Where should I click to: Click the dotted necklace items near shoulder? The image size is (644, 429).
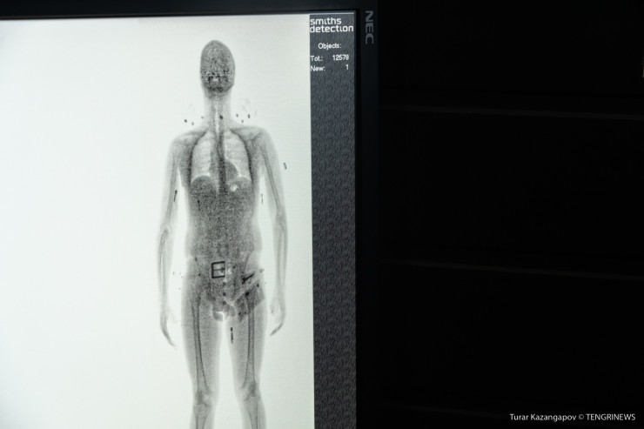[x=243, y=111]
